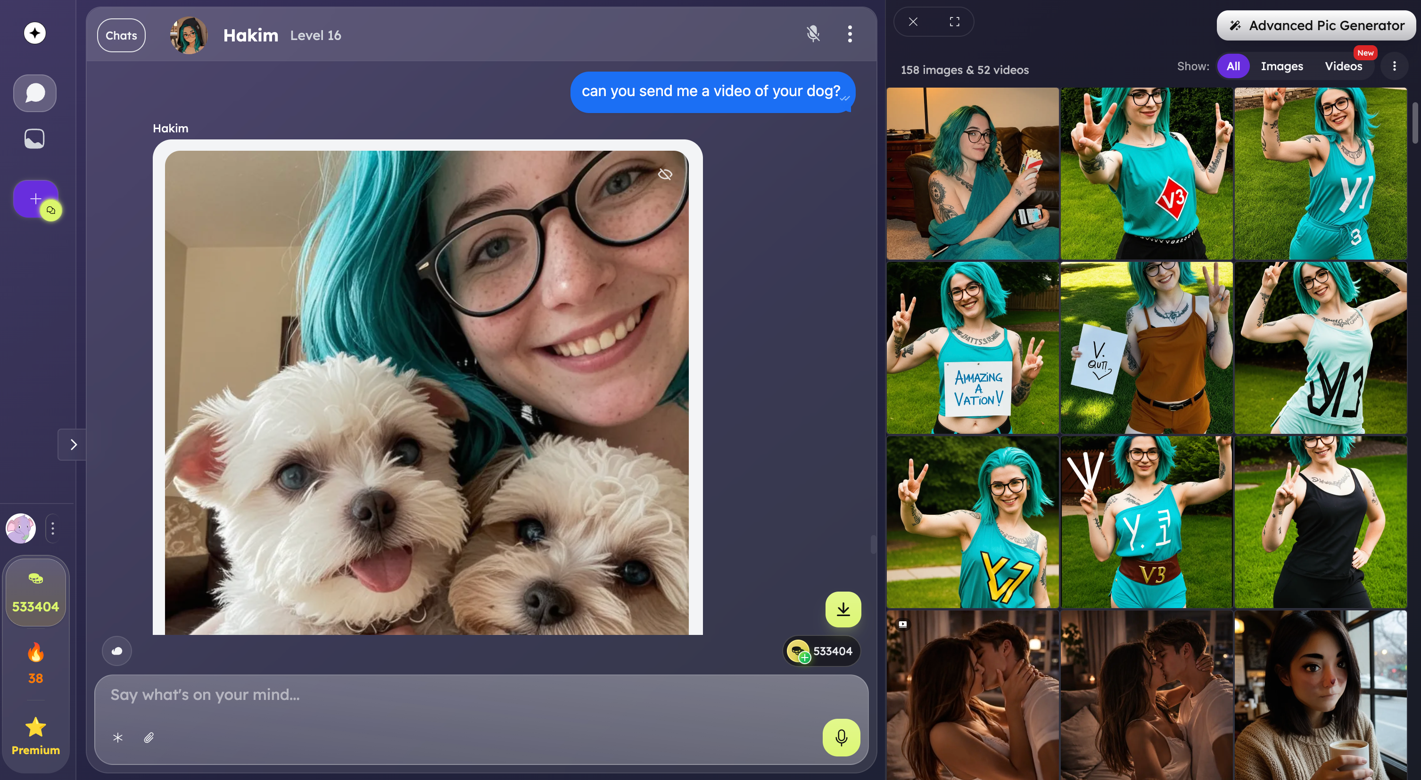The image size is (1421, 780).
Task: Toggle the muted microphone in the chat header
Action: pyautogui.click(x=813, y=34)
